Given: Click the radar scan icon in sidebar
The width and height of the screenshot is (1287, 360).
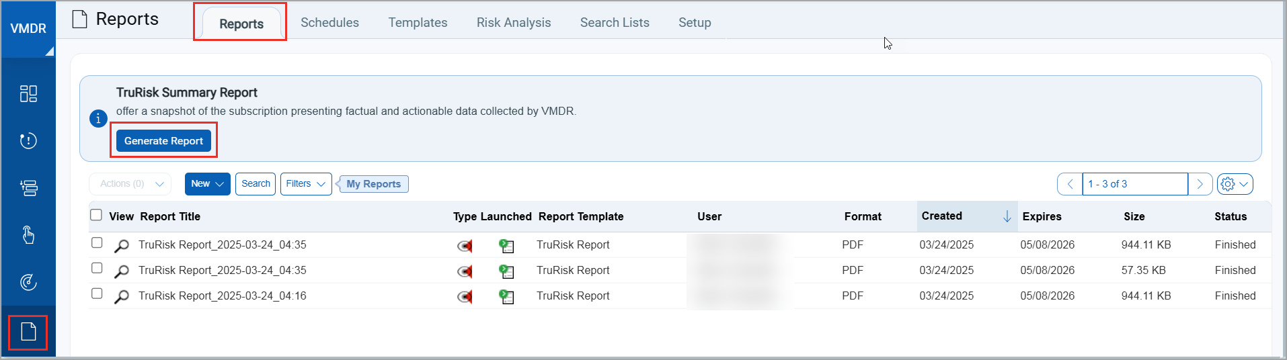Looking at the screenshot, I should pyautogui.click(x=28, y=283).
